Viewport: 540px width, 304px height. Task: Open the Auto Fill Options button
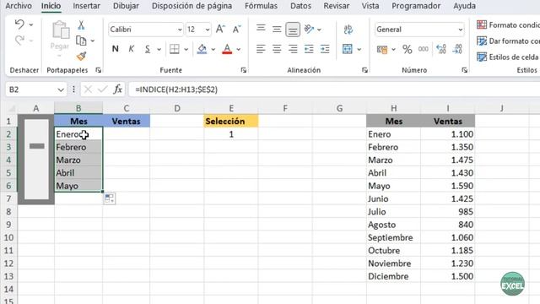[x=110, y=198]
